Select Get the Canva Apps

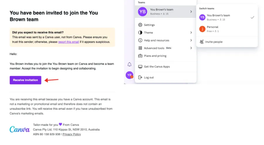pos(166,67)
